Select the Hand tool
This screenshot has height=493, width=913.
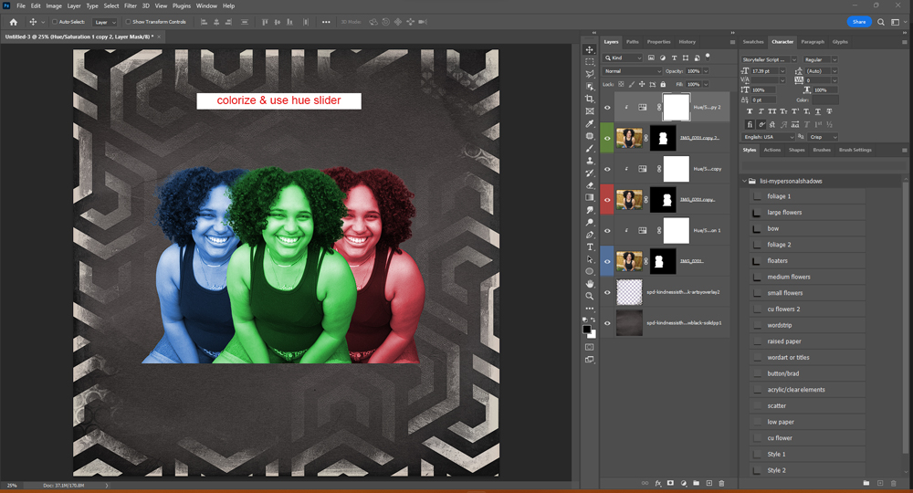tap(589, 283)
